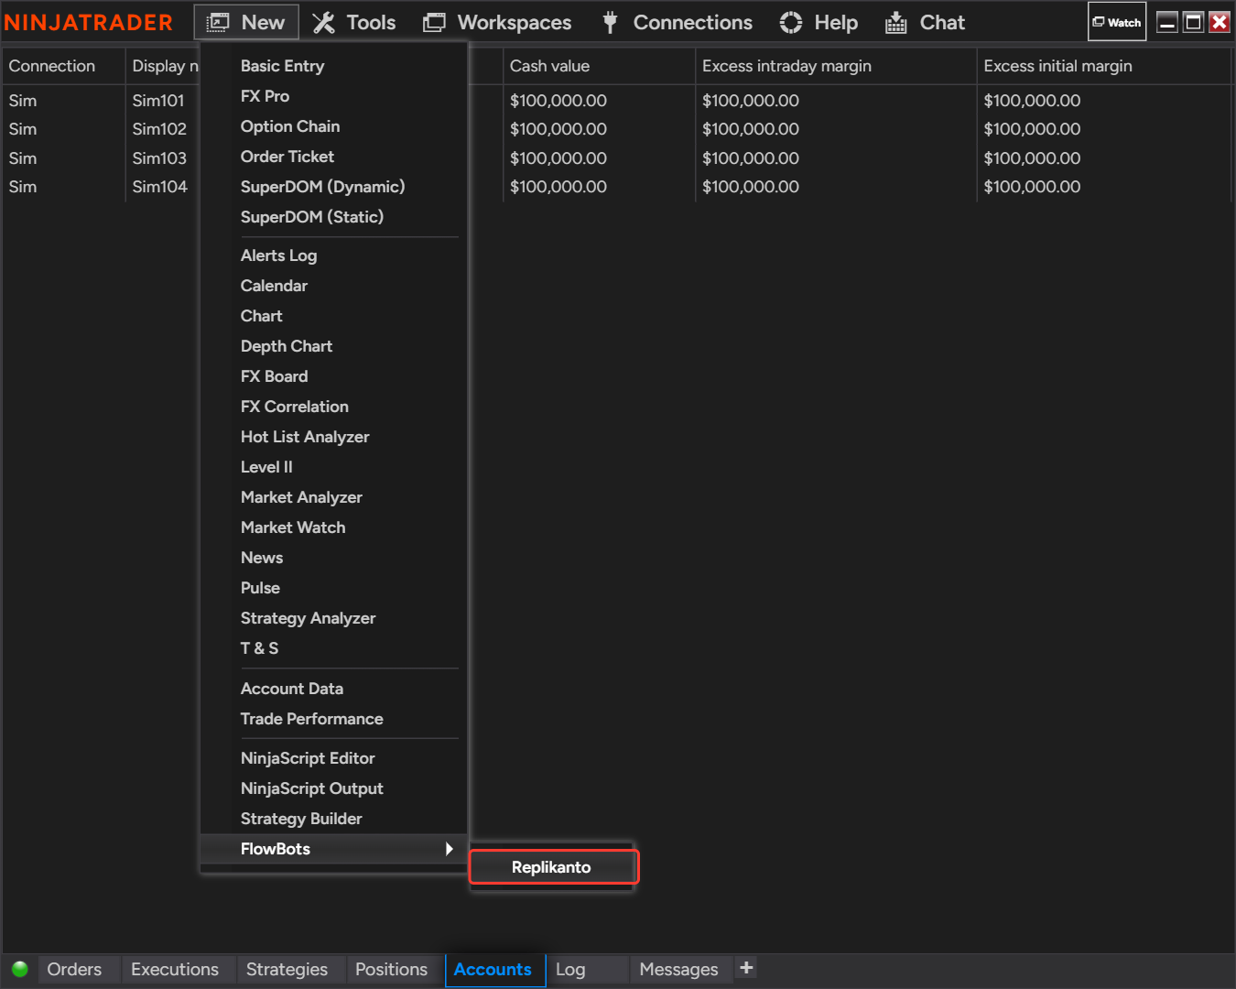Viewport: 1236px width, 989px height.
Task: Click the Workspaces icon
Action: [434, 23]
